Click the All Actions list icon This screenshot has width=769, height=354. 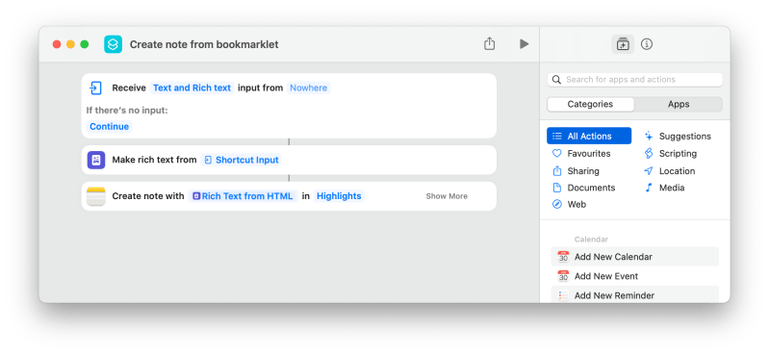coord(557,136)
